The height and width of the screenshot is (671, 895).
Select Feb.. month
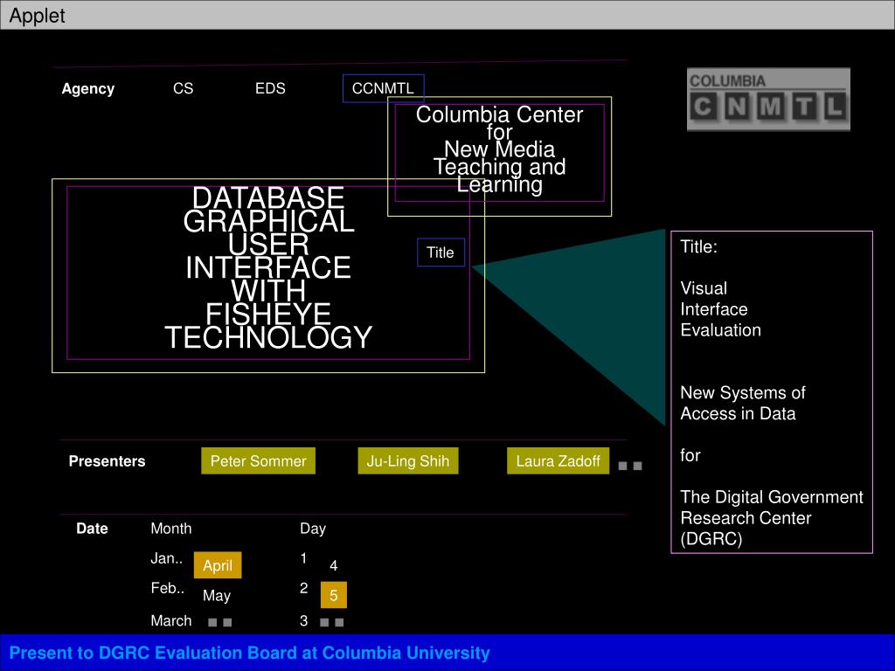168,588
